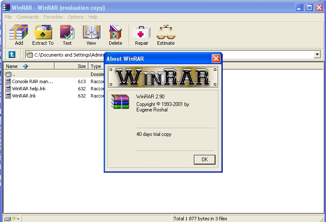The height and width of the screenshot is (222, 326).
Task: Click the Estimate scales toolbar icon
Action: pos(166,32)
